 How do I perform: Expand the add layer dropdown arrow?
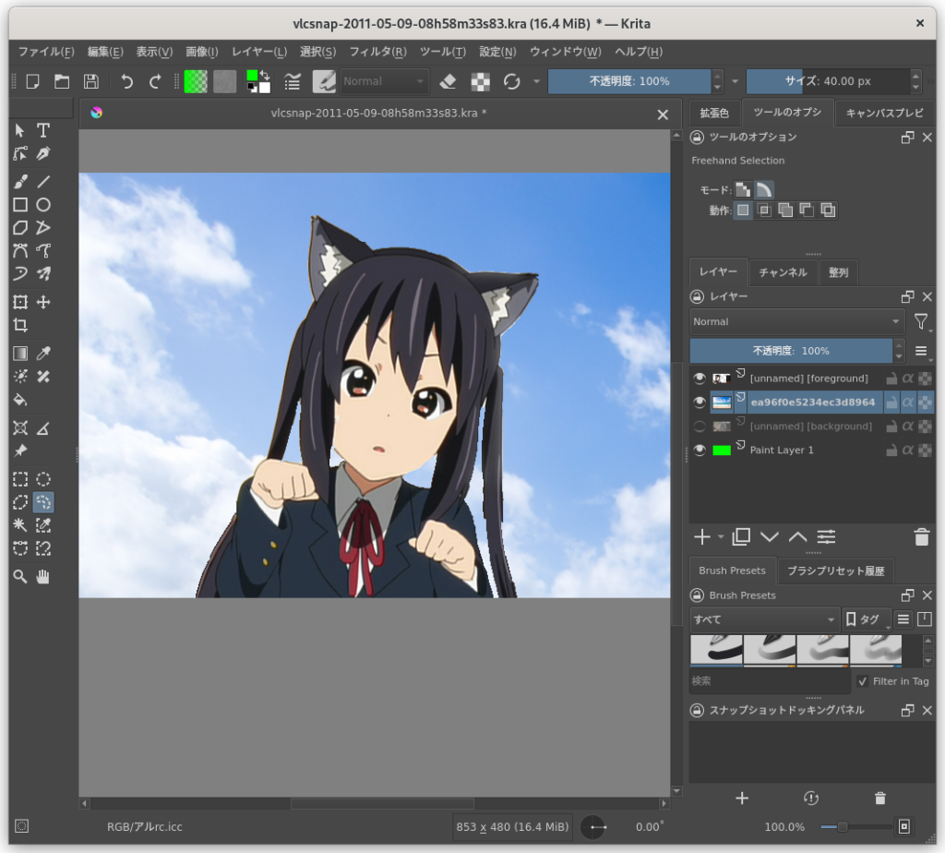point(721,536)
